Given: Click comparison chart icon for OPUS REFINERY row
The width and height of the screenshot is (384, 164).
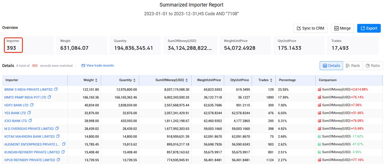Looking at the screenshot, I should [x=320, y=160].
